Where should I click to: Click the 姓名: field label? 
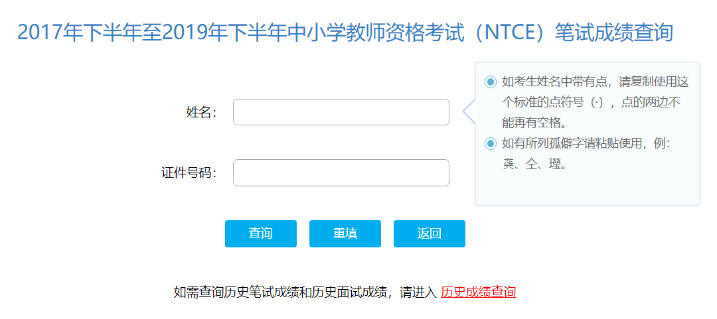tap(201, 112)
